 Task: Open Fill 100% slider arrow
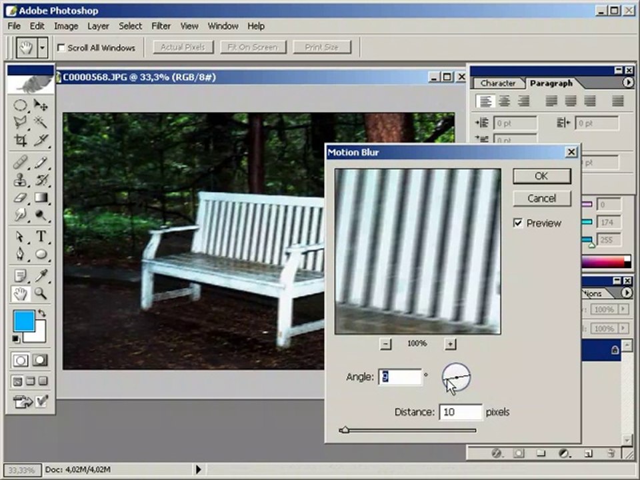pyautogui.click(x=623, y=328)
